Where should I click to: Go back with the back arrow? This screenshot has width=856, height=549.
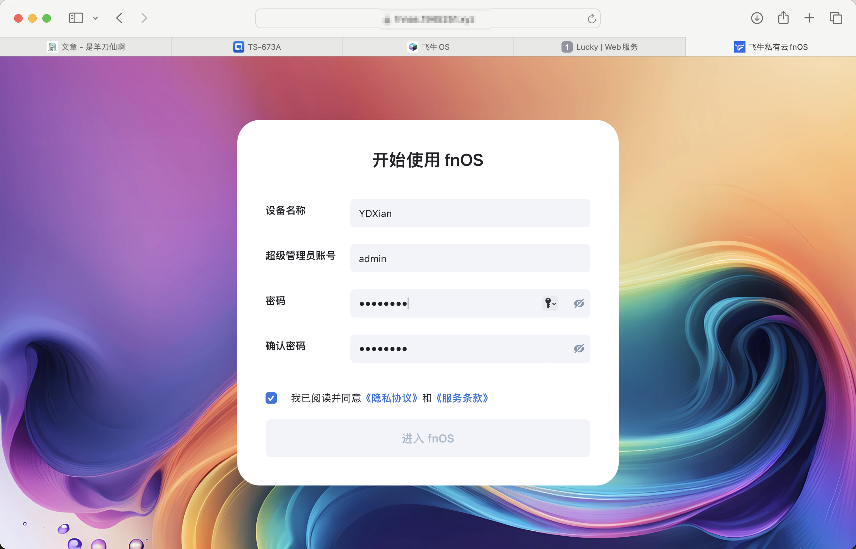[119, 18]
